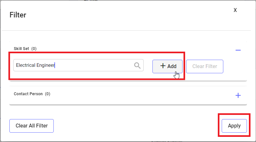
Task: Click the plus symbol on Add button
Action: click(x=163, y=66)
